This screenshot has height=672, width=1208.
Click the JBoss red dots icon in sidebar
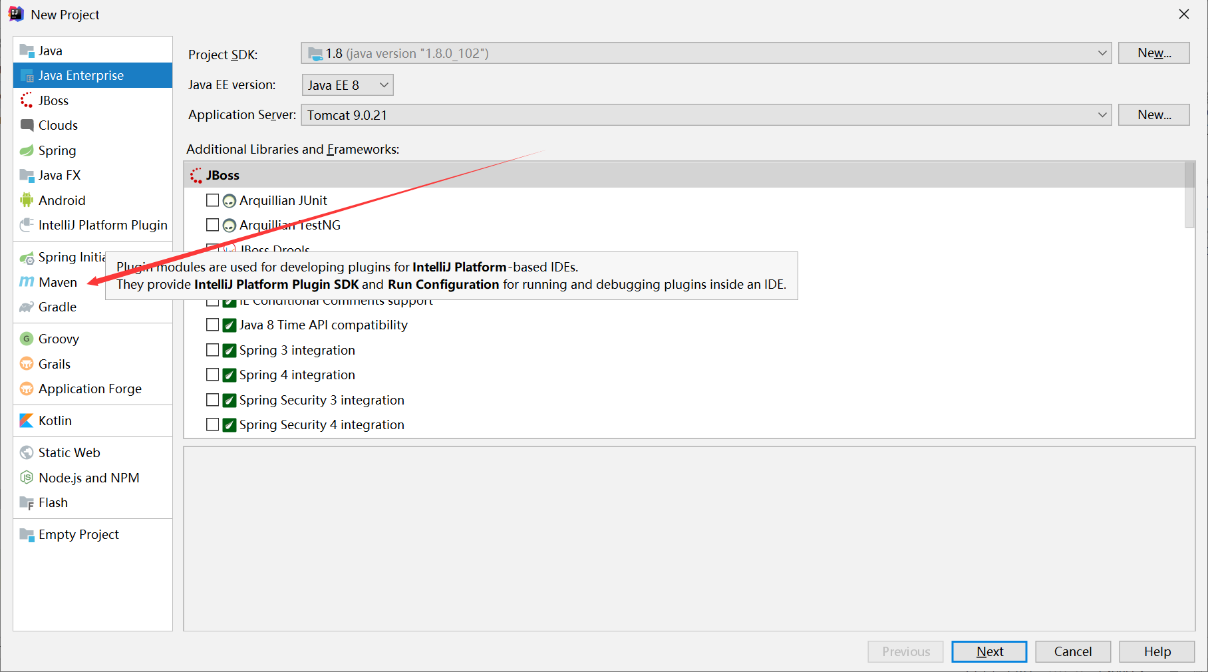click(27, 100)
